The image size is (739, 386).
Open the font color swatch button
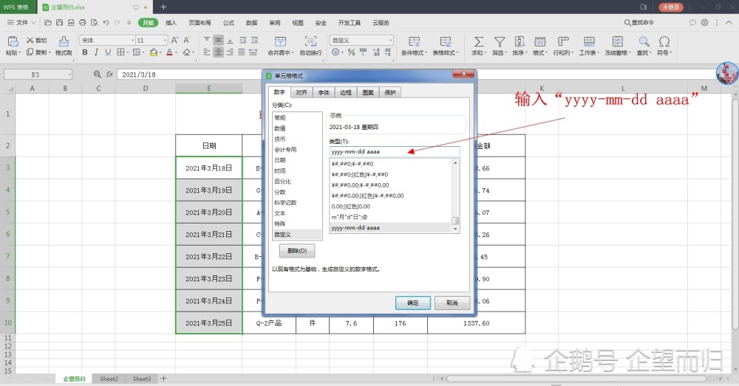click(169, 52)
